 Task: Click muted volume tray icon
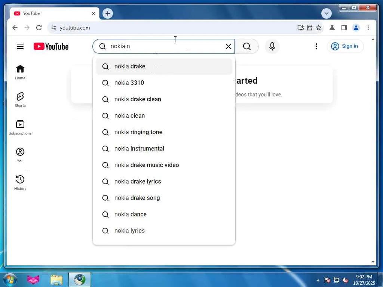(345, 280)
